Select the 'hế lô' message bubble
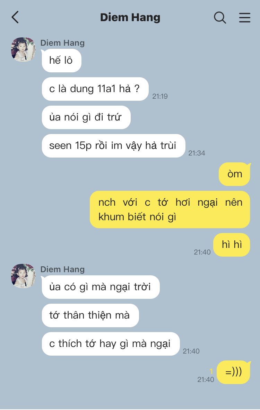This screenshot has height=410, width=260. point(61,60)
